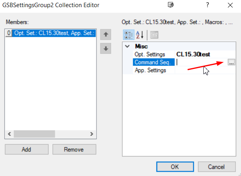Screen dimensions: 241x176
Task: Click the move member down arrow
Action: 106,49
